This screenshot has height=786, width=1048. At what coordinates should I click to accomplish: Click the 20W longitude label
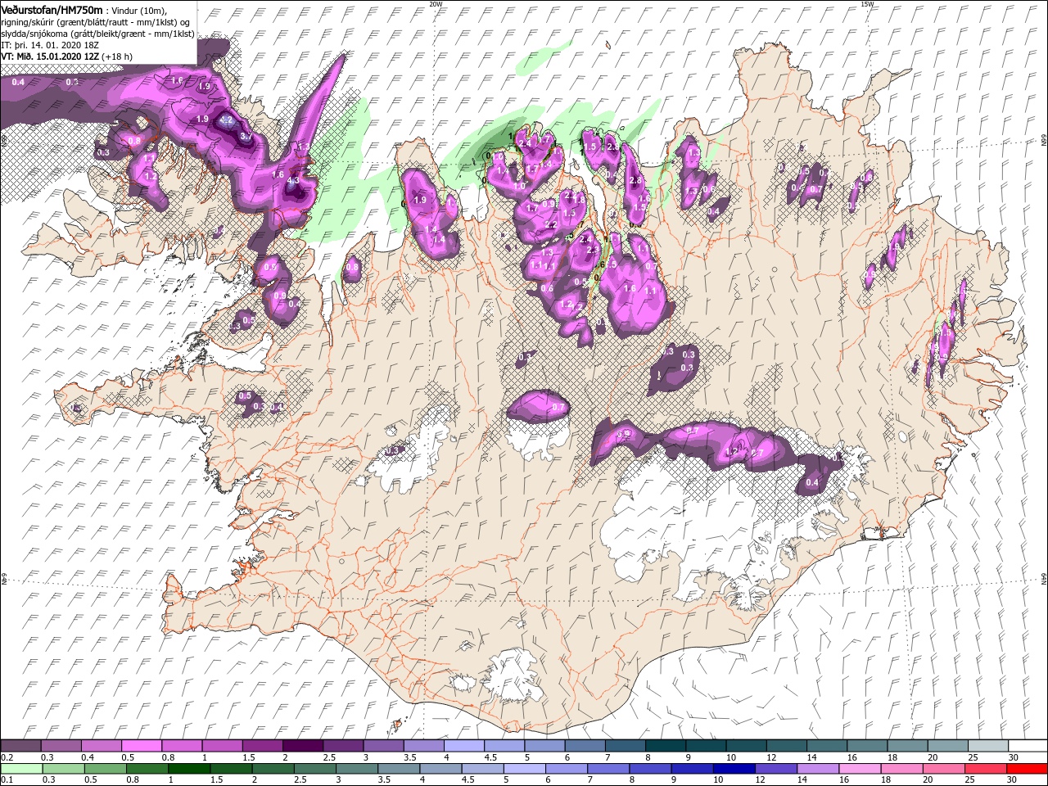pyautogui.click(x=436, y=4)
